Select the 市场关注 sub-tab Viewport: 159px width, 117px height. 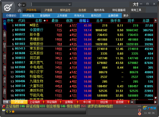(x=79, y=16)
